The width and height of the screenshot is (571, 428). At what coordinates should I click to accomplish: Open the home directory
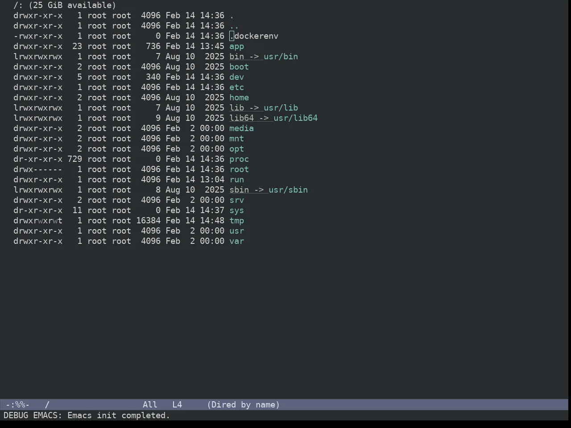click(239, 98)
